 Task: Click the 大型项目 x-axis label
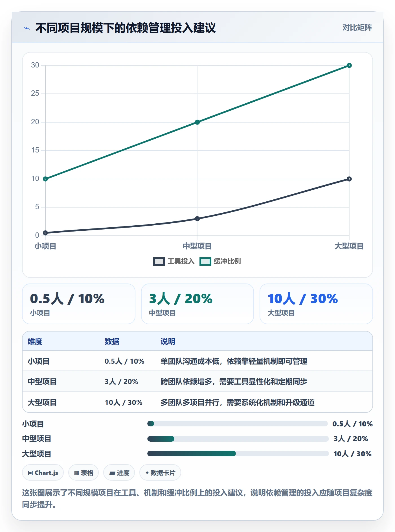(x=349, y=246)
